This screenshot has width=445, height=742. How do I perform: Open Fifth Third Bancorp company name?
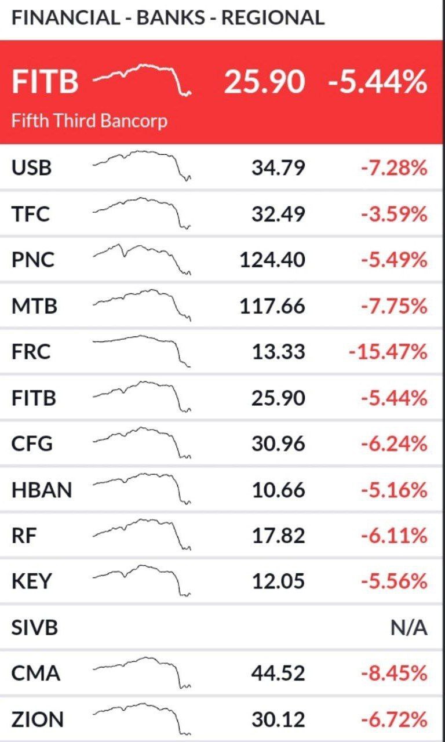pyautogui.click(x=89, y=121)
